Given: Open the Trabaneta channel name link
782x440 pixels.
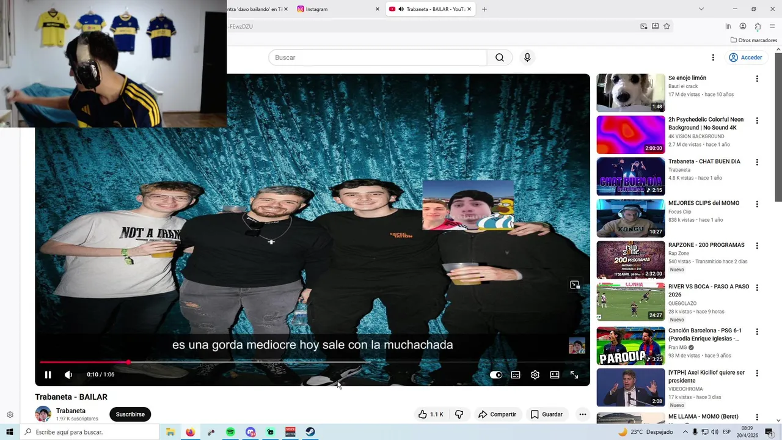Looking at the screenshot, I should point(71,411).
